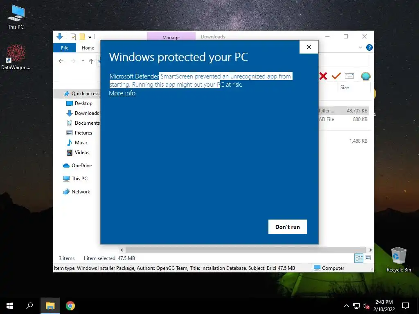This screenshot has width=419, height=314.
Task: Click the shell globe ribbon icon
Action: 365,76
